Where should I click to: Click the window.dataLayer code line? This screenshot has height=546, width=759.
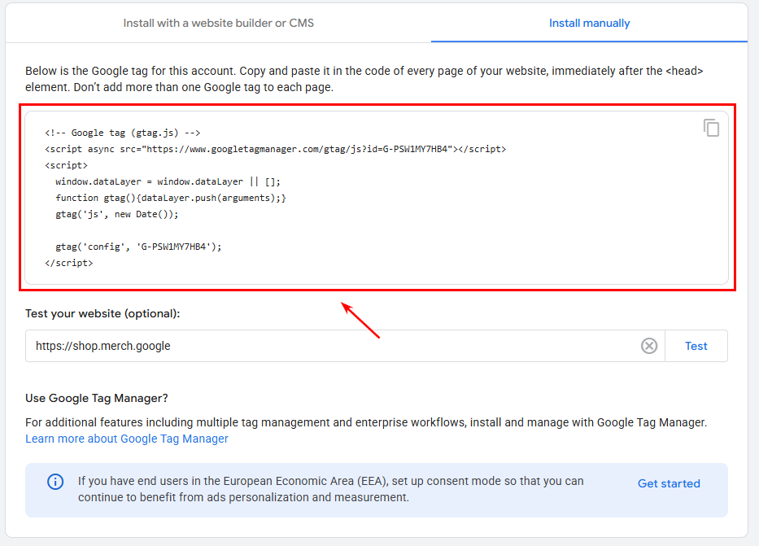168,181
